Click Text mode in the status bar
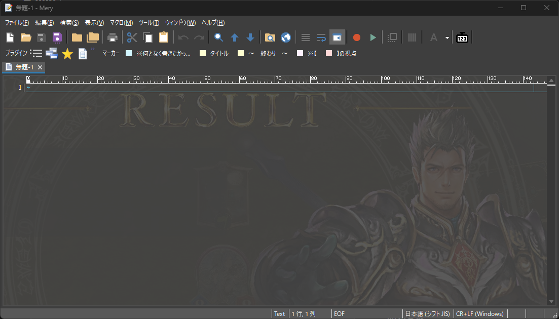Screen dimensions: 559x319 tap(280, 313)
